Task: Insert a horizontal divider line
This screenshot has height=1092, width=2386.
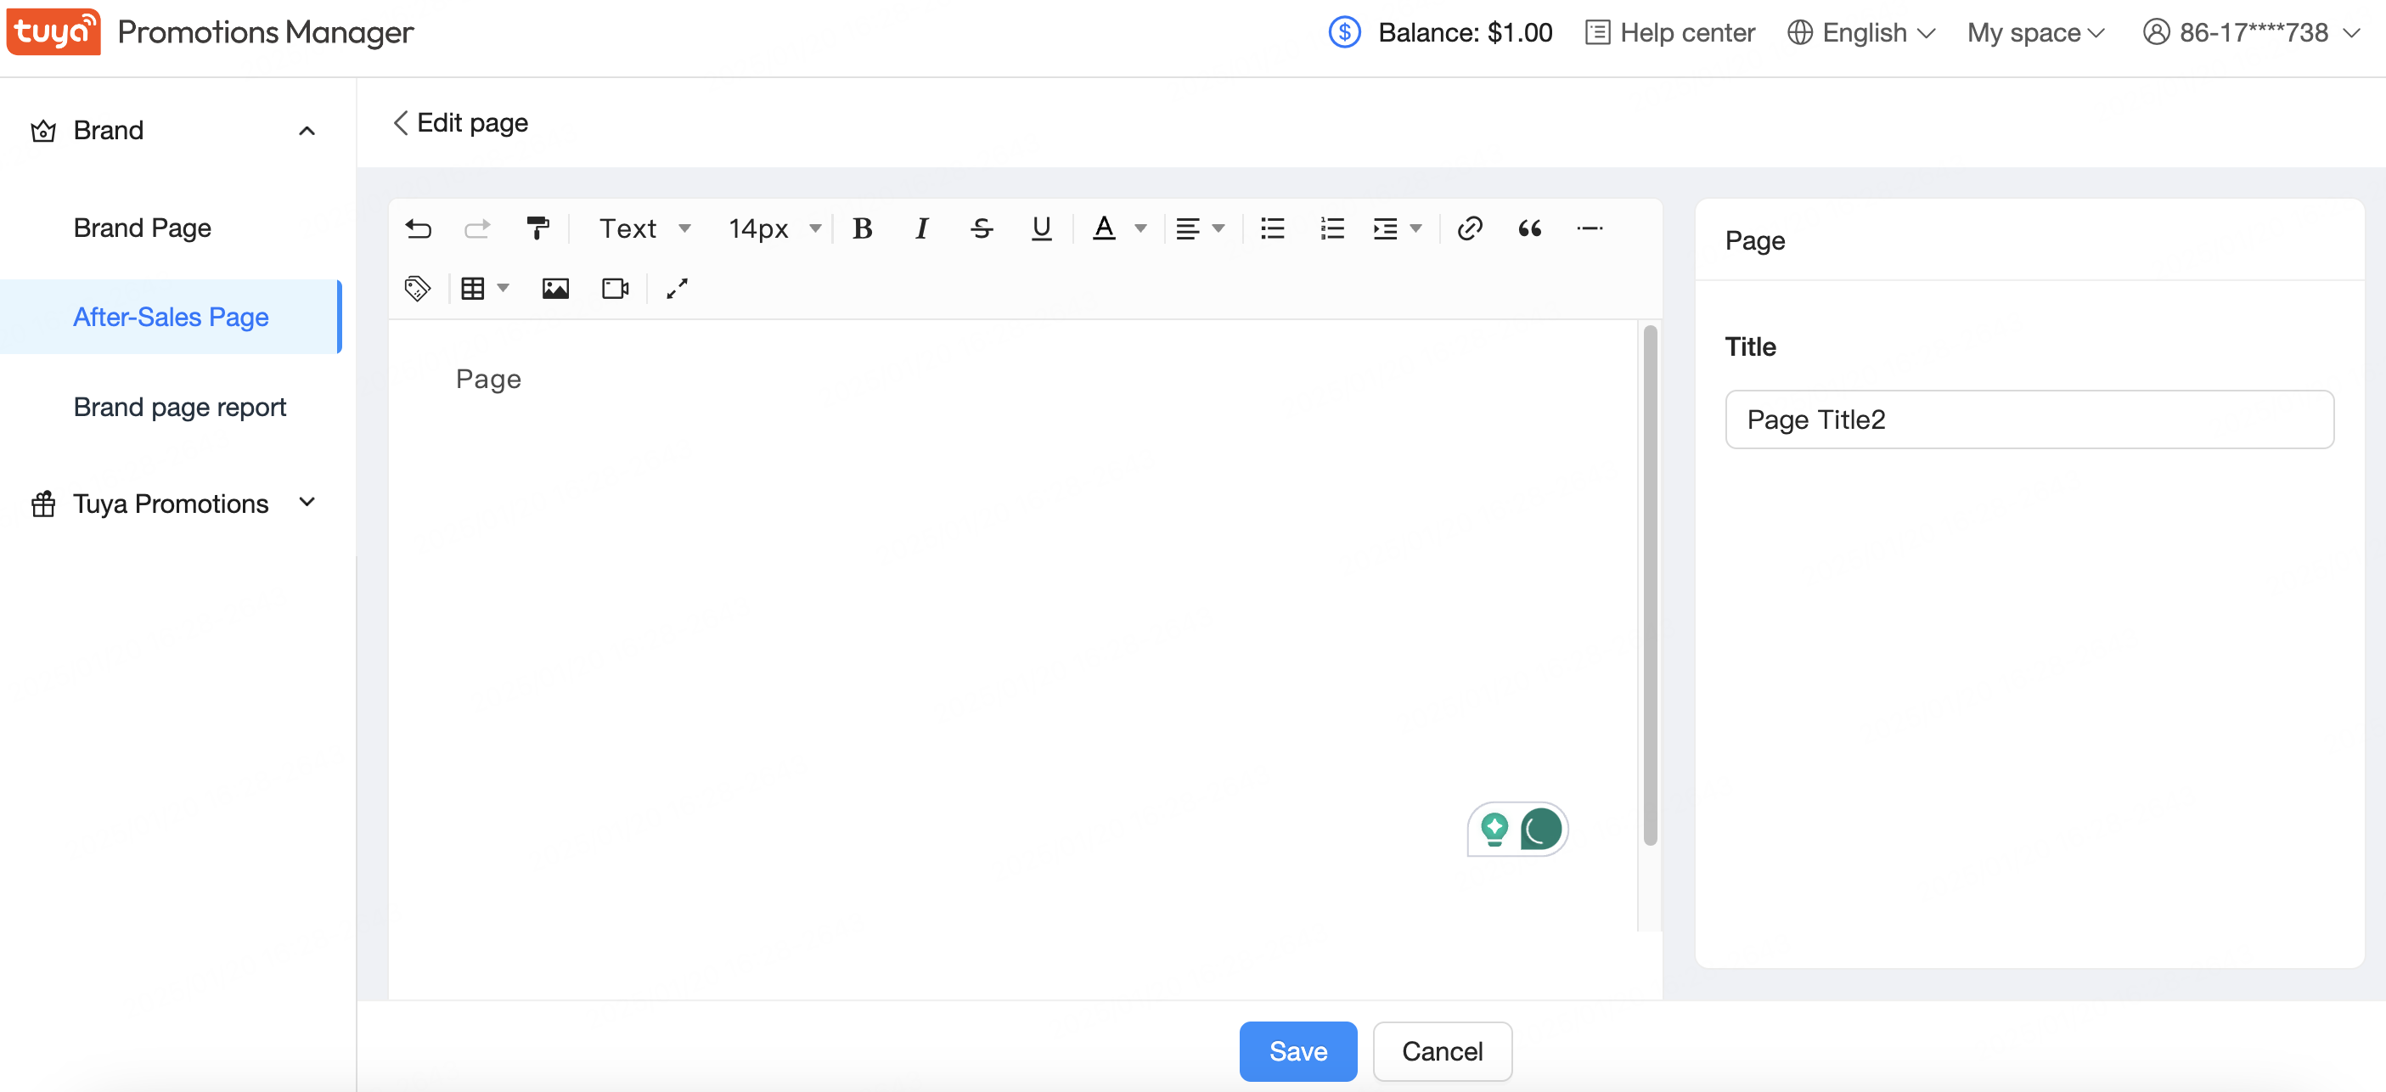Action: click(x=1590, y=228)
